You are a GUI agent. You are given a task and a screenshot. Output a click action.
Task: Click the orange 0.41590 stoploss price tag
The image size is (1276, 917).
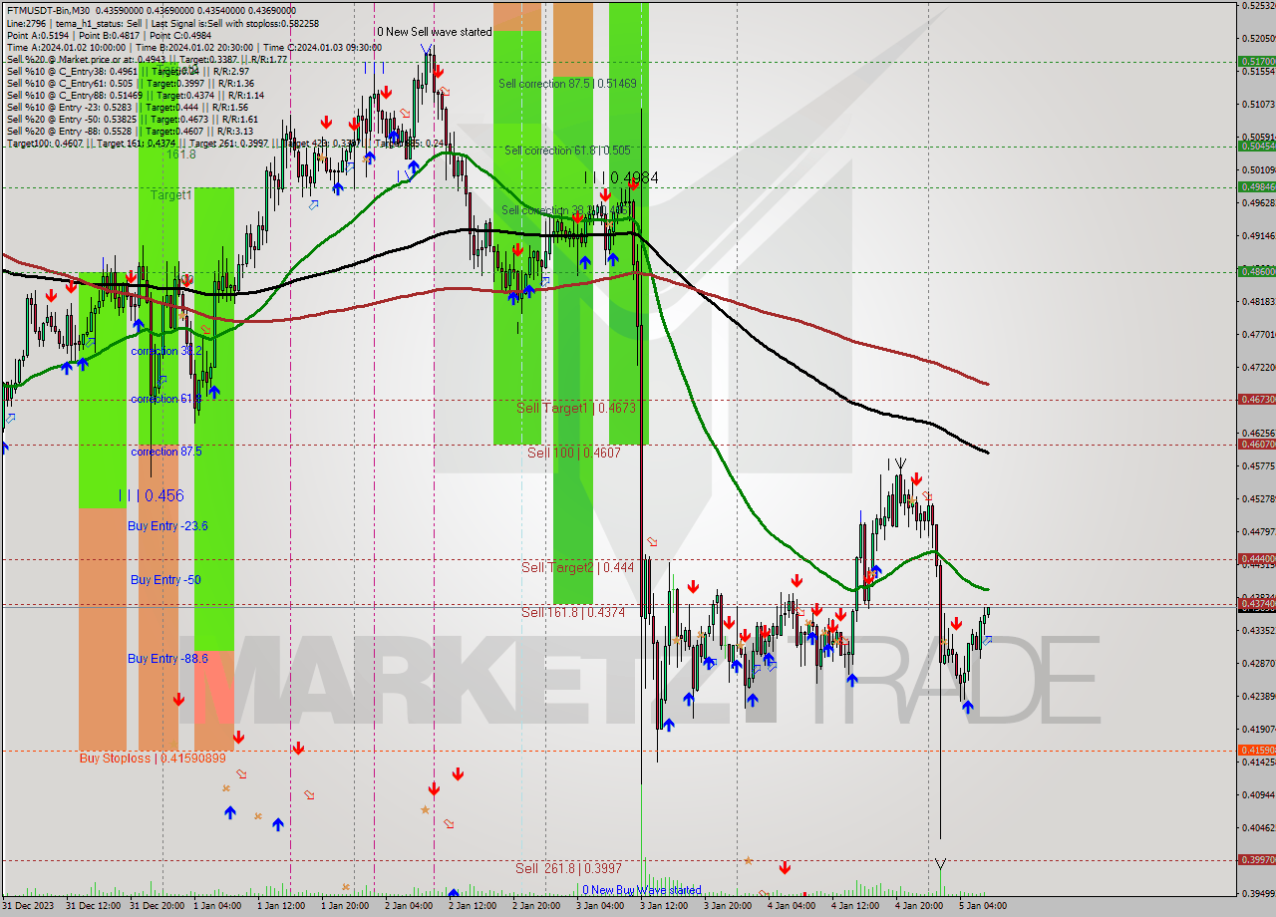coord(1257,750)
